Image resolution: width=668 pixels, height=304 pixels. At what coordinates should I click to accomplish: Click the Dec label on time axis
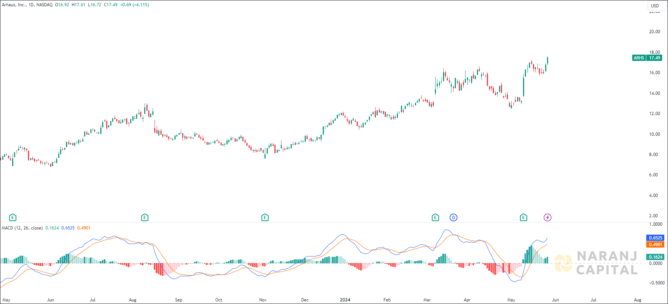pyautogui.click(x=305, y=300)
